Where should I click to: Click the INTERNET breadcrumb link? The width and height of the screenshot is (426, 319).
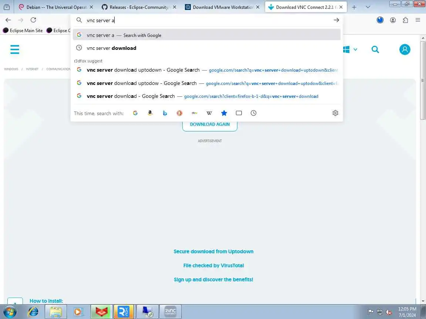(32, 69)
